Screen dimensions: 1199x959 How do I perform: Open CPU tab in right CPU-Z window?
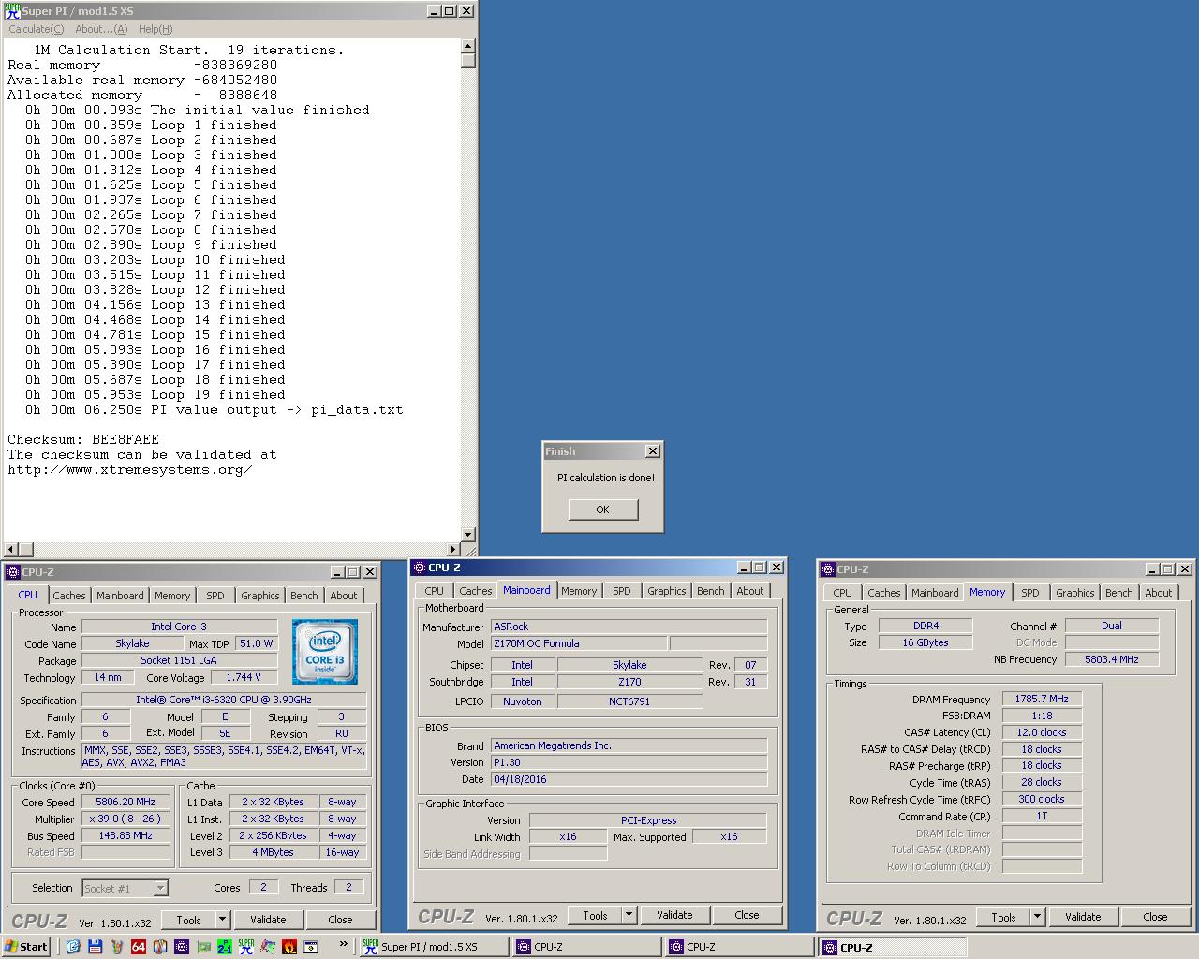click(x=843, y=593)
